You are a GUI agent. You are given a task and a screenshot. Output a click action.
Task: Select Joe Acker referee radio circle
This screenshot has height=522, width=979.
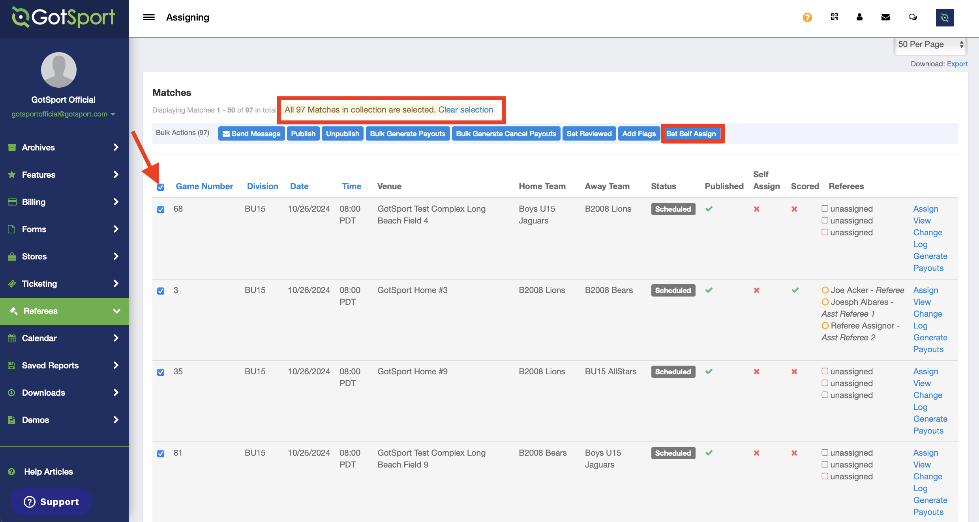825,290
